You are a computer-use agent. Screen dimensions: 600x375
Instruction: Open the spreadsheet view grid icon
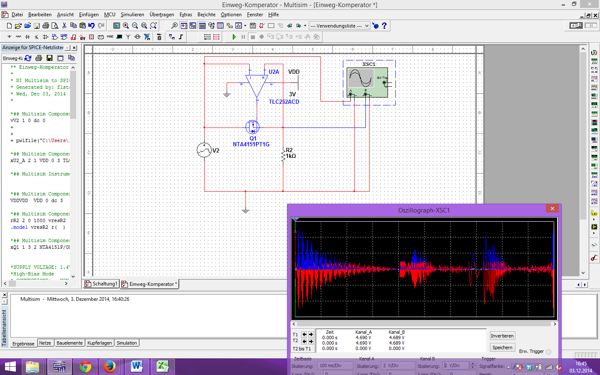pos(202,26)
